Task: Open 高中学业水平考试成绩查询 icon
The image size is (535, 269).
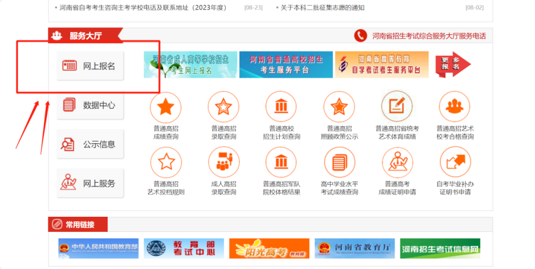Action: pos(339,162)
